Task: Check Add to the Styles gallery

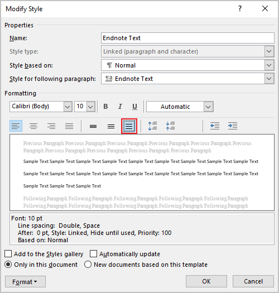Action: 8,254
